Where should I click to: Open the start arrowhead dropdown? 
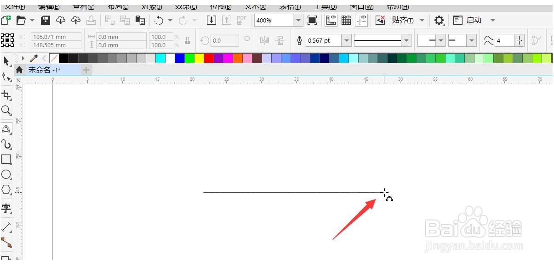click(x=441, y=40)
